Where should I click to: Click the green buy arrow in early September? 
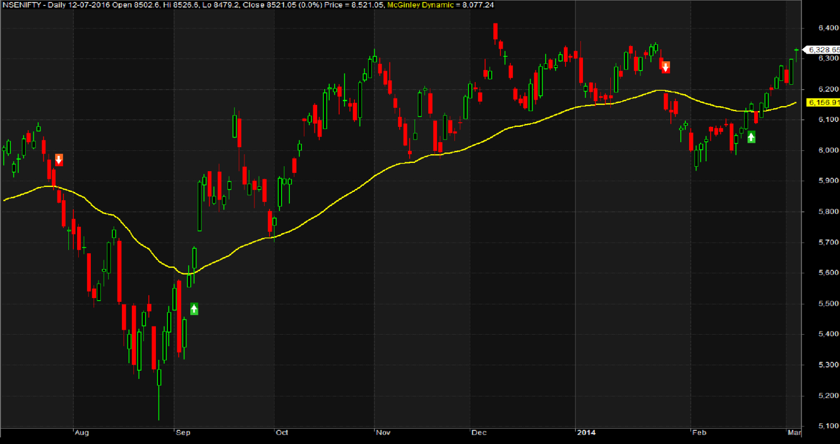click(194, 308)
